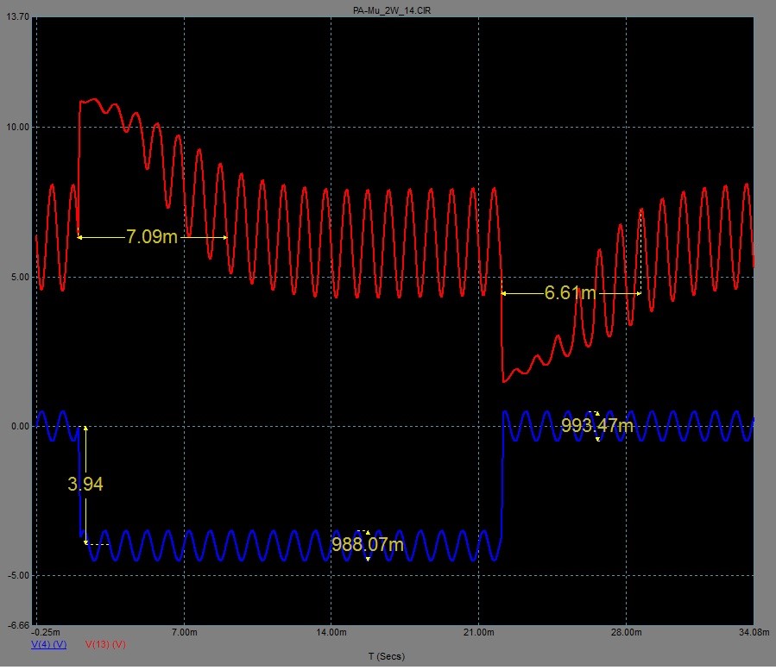Click the -6.66 y-axis minimum value
This screenshot has width=776, height=670.
point(17,625)
